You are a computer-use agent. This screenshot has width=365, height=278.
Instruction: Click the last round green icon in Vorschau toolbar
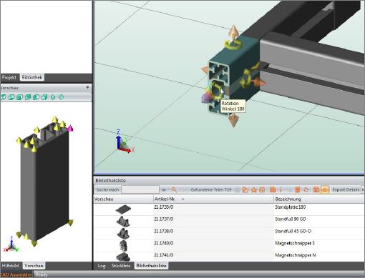coord(61,97)
